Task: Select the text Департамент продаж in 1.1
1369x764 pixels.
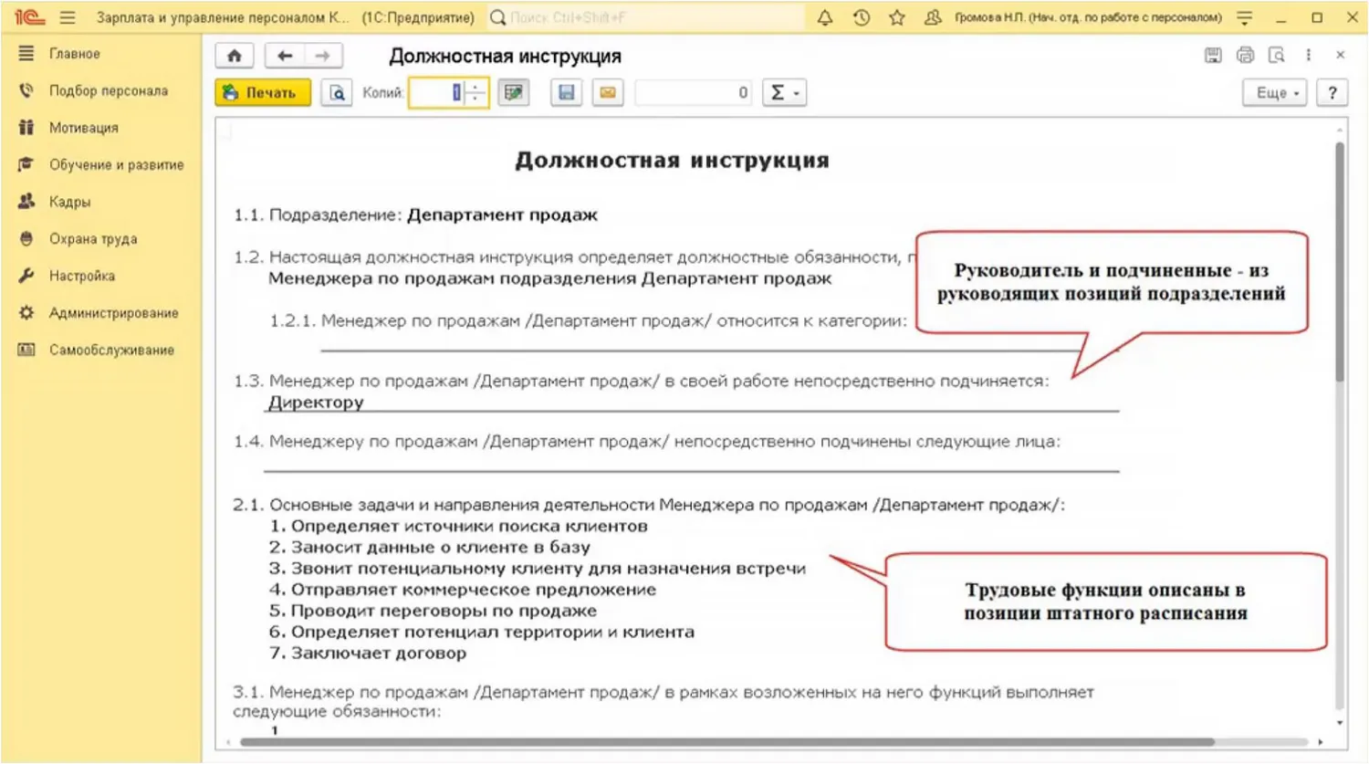Action: [x=502, y=215]
